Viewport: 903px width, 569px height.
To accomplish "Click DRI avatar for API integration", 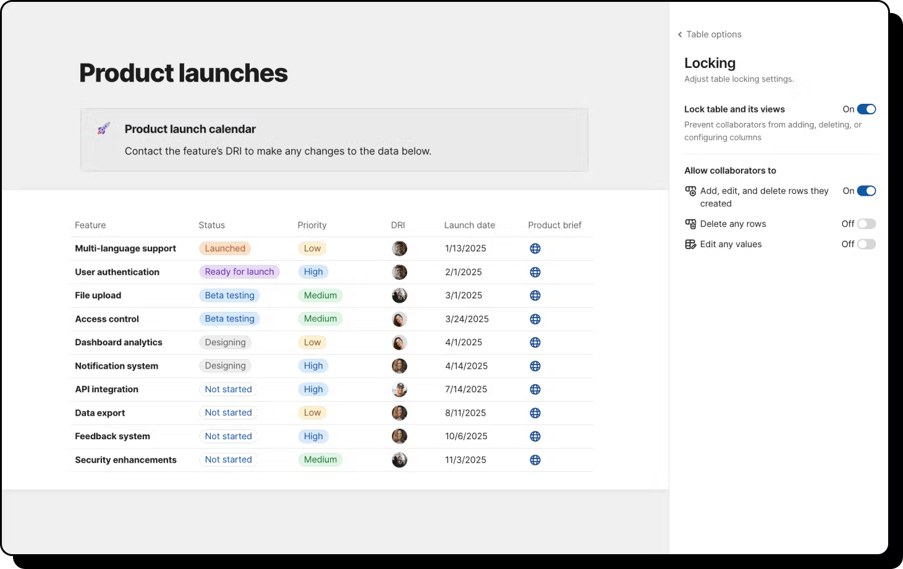I will point(399,389).
